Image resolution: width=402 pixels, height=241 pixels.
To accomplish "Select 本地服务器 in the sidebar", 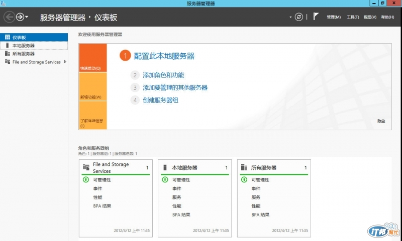I will tap(34, 46).
